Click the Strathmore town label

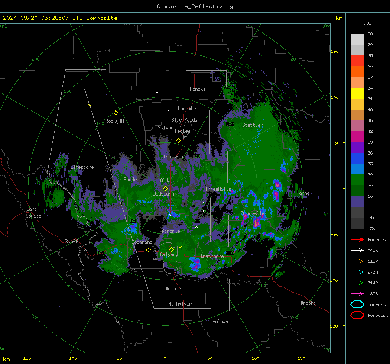(x=211, y=256)
